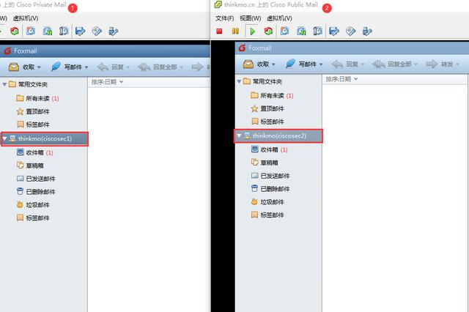Image resolution: width=469 pixels, height=312 pixels.
Task: Open 垃圾邮件 junk folder under ciscosec1
Action: pyautogui.click(x=33, y=205)
